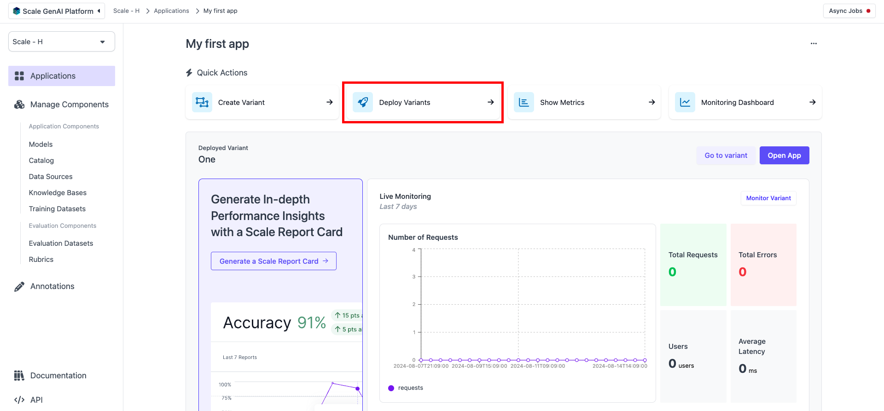
Task: Click the Users stat card
Action: 693,356
